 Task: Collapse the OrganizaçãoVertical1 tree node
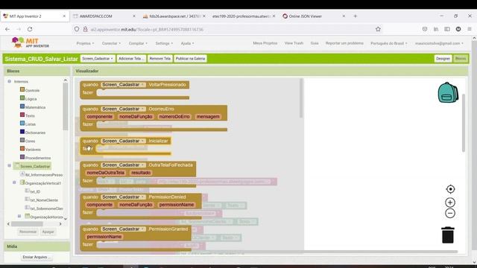[14, 182]
